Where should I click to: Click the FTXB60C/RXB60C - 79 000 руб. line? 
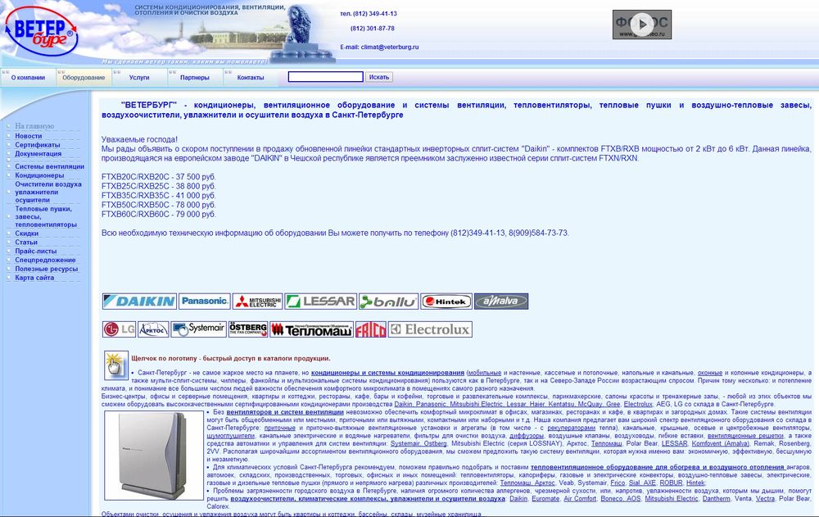159,215
